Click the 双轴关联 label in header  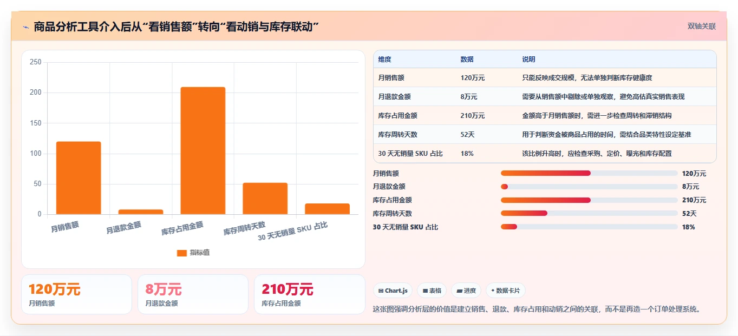pyautogui.click(x=702, y=27)
